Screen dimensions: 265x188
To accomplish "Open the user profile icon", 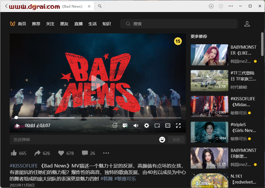I will coord(247,24).
